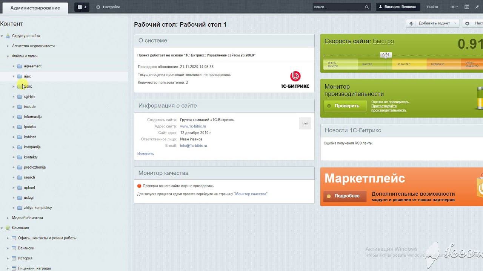
Task: Click the Лицензии, награды infoblock icon
Action: tap(14, 269)
